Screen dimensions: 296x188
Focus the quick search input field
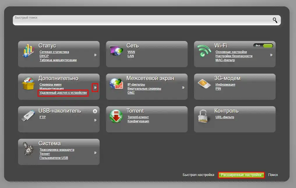click(x=140, y=20)
